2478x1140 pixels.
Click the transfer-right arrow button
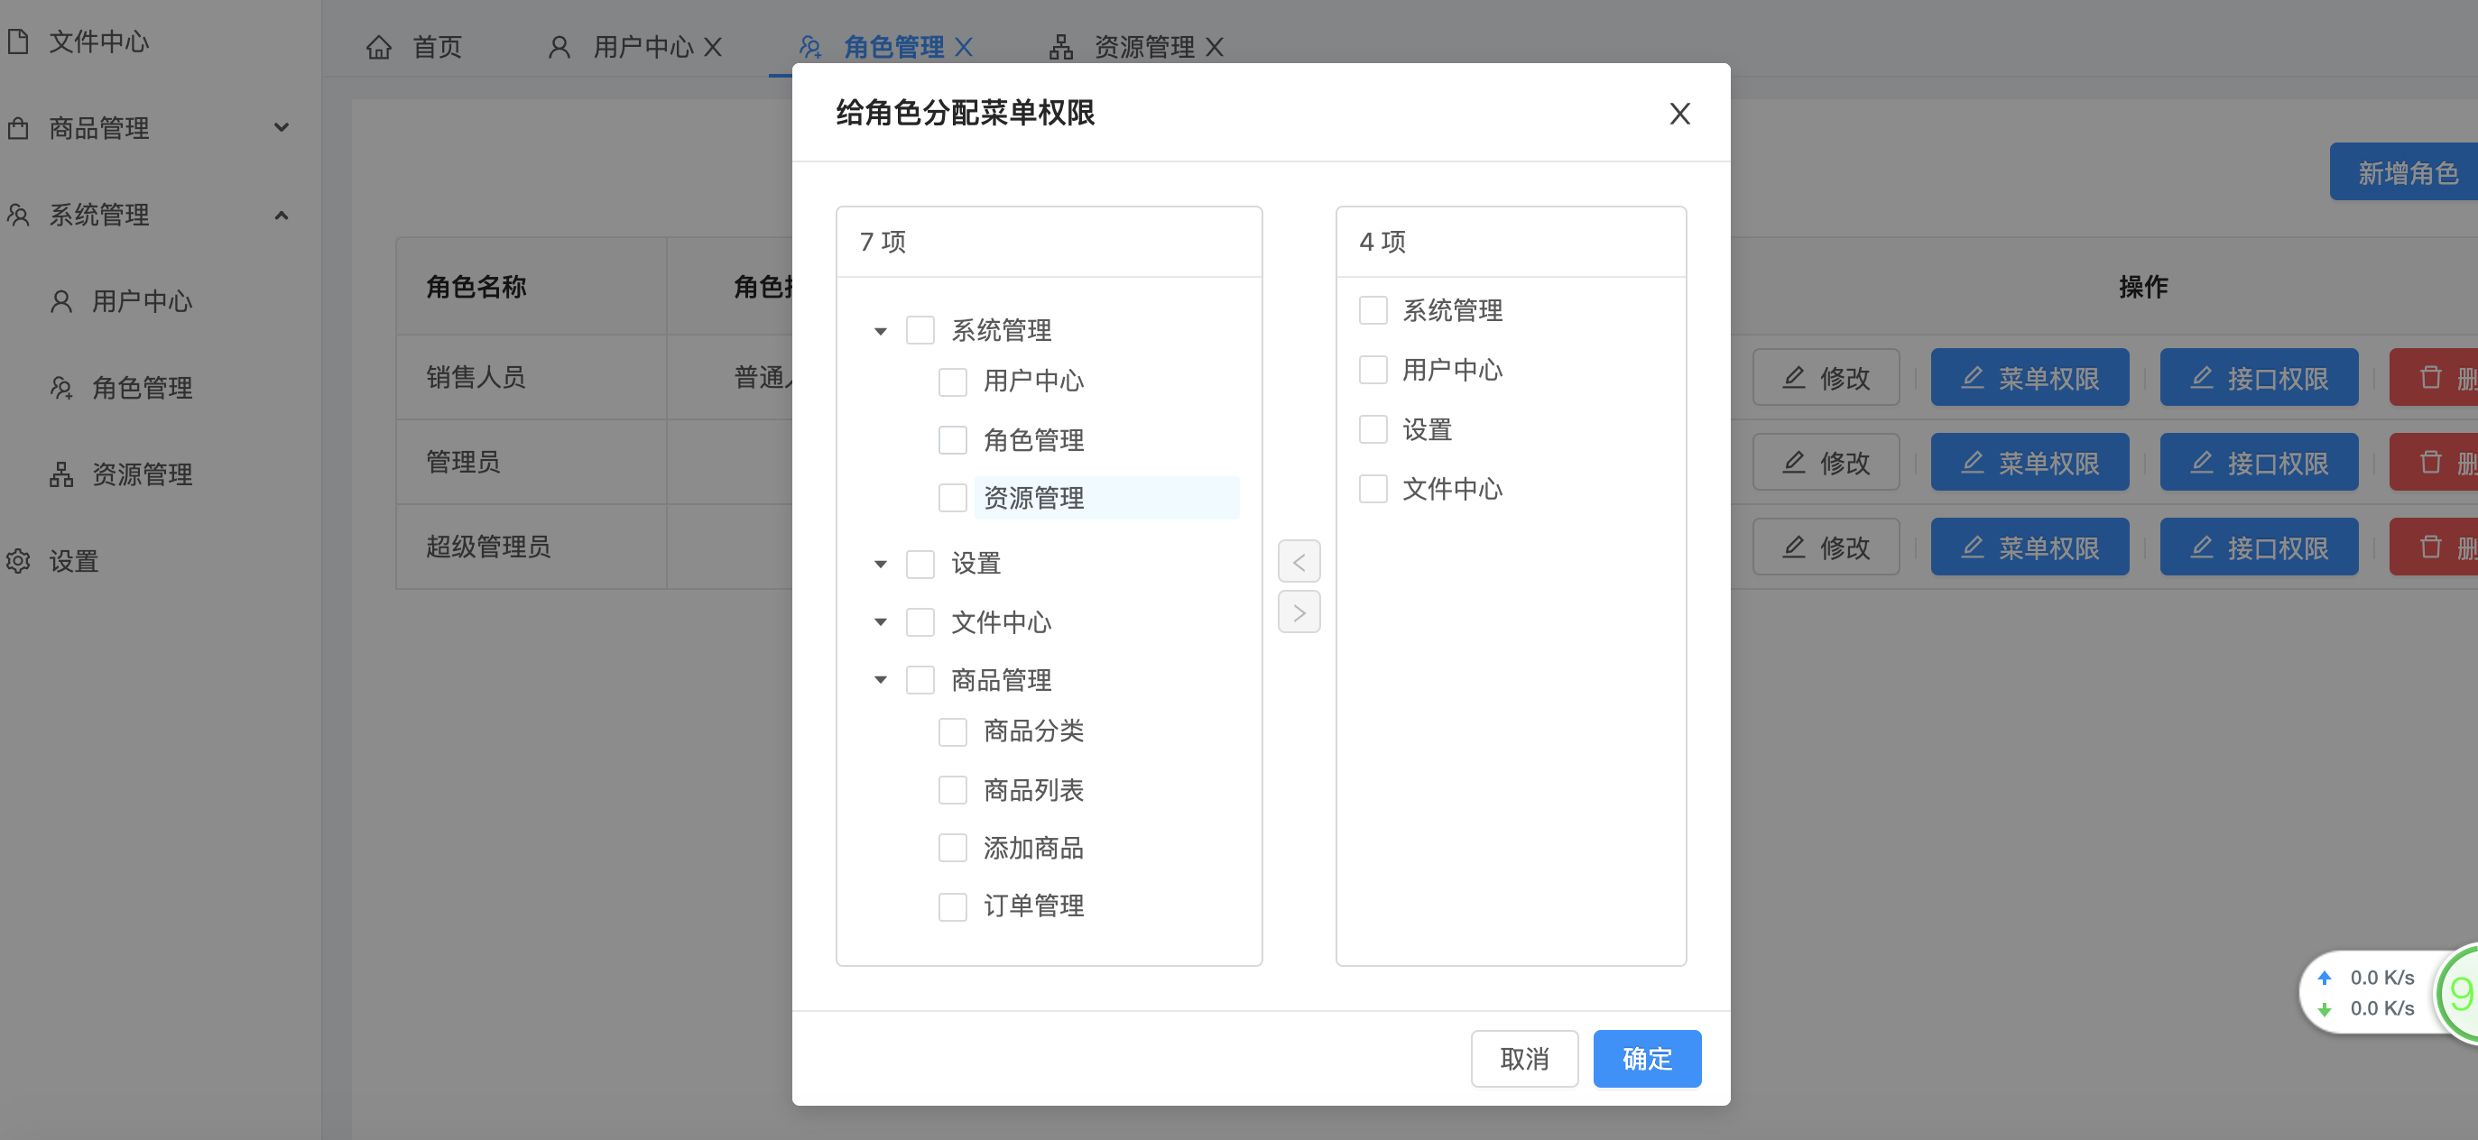(x=1299, y=612)
